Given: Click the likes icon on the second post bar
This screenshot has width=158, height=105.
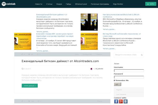Looking at the screenshot, I should point(22,101).
